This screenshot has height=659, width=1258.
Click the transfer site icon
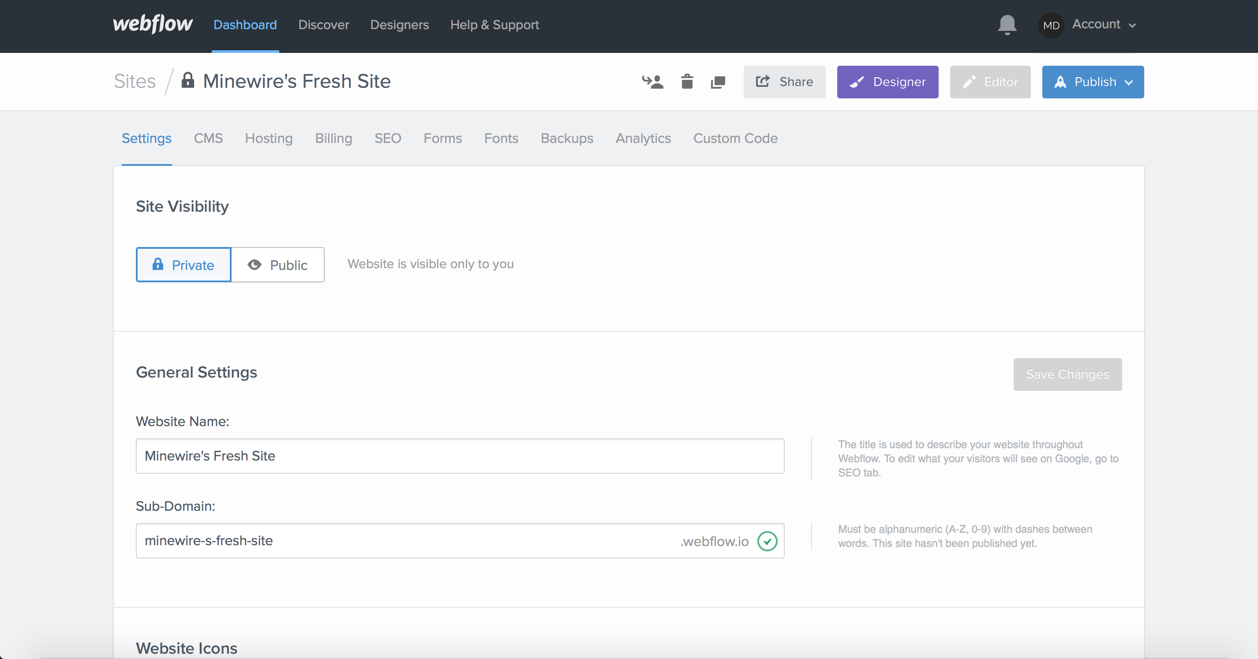[x=652, y=82]
